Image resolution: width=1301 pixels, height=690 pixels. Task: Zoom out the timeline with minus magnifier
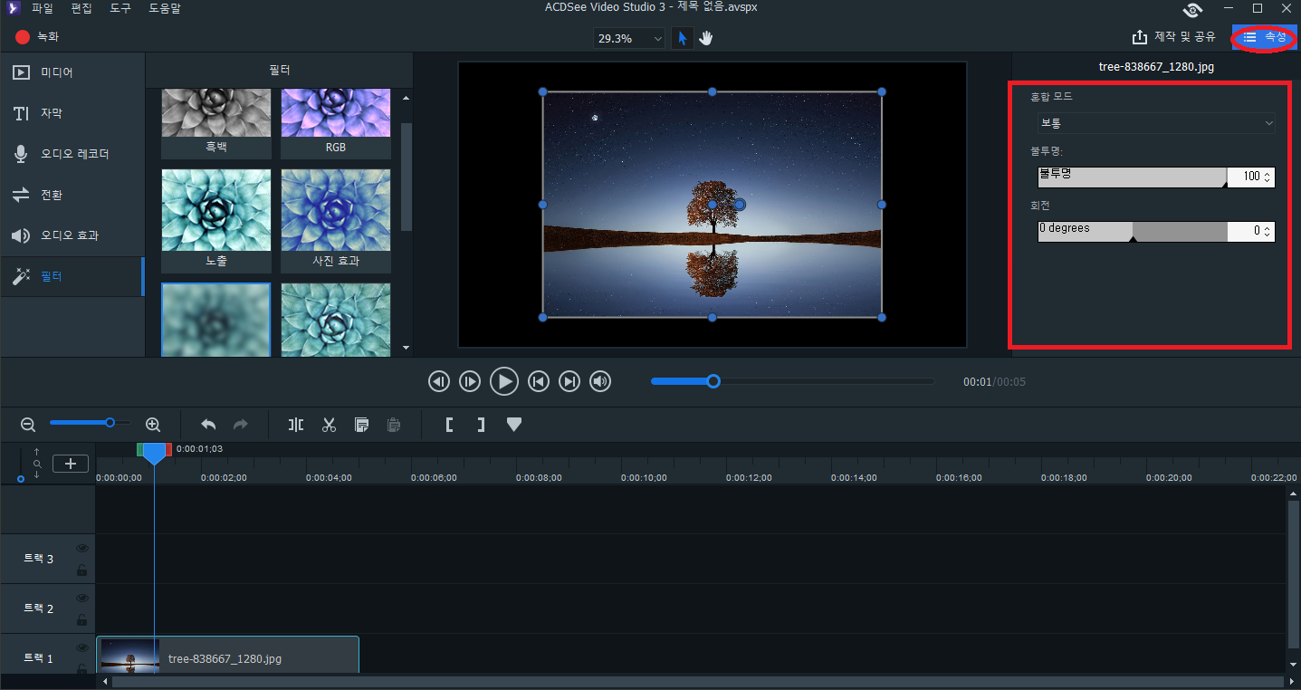tap(28, 424)
